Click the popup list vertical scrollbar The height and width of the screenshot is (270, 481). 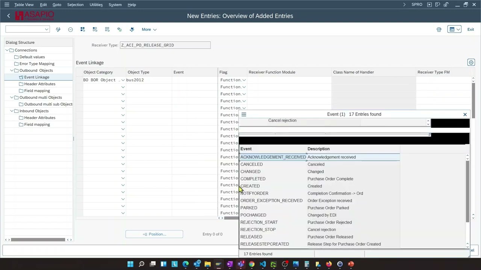[467, 191]
